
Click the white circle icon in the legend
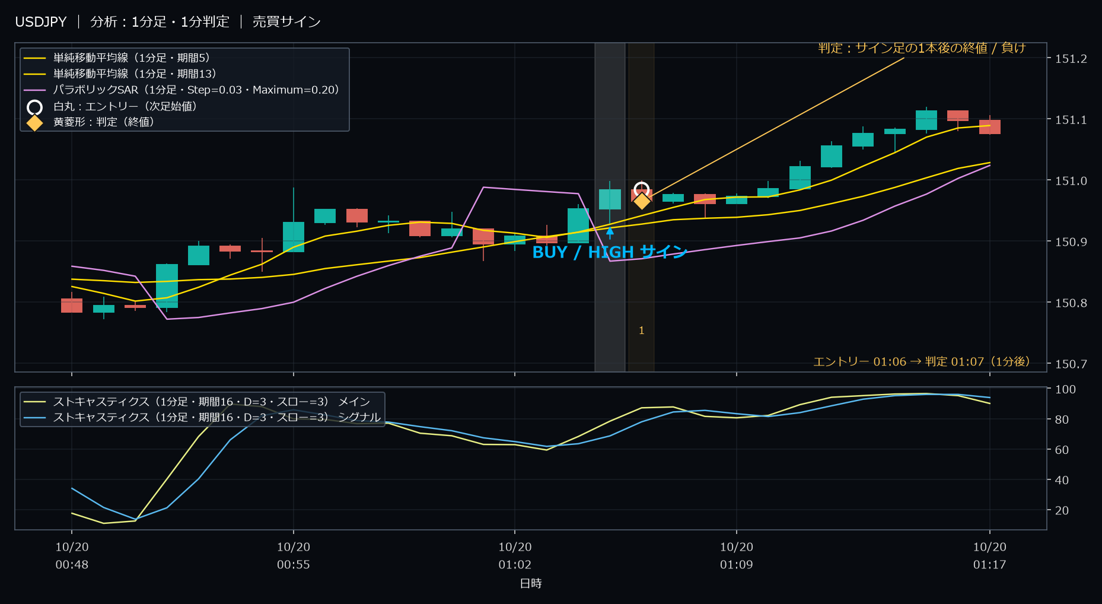[35, 107]
